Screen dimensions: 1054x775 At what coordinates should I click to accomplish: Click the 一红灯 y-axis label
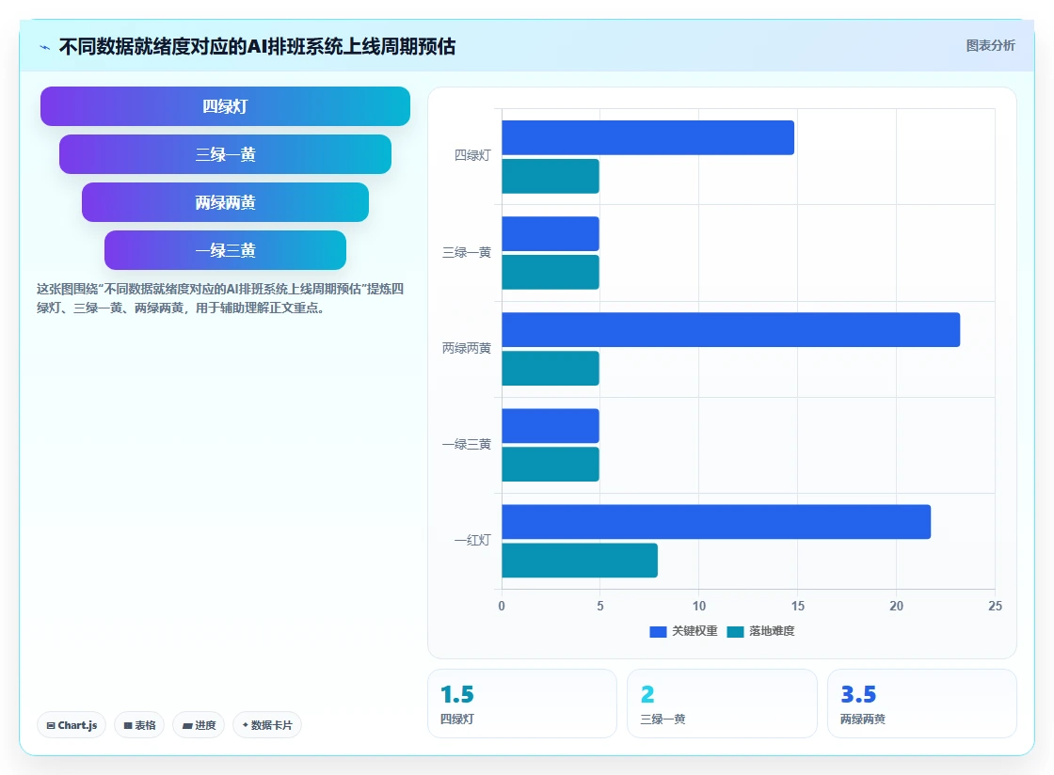472,541
